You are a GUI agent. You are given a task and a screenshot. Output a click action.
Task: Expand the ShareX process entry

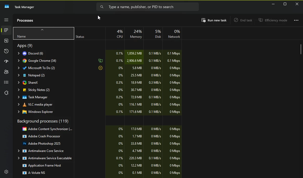click(19, 83)
